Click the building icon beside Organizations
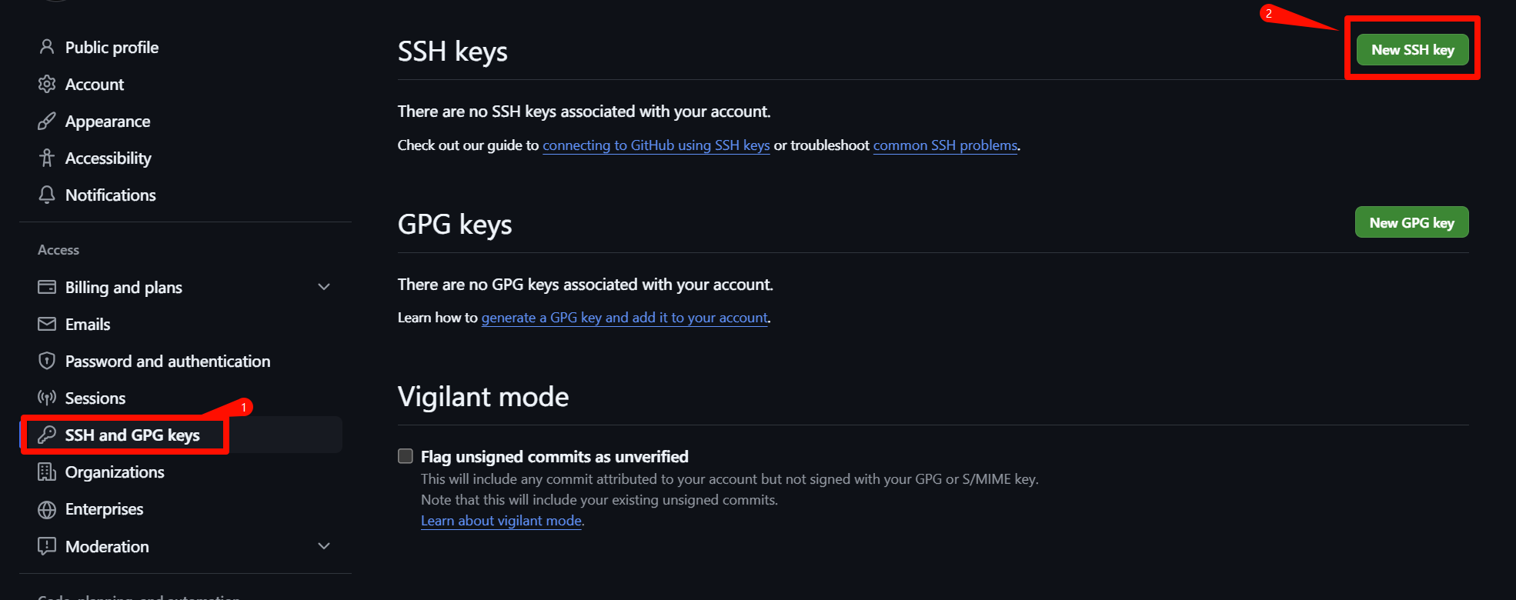This screenshot has height=600, width=1516. coord(47,472)
